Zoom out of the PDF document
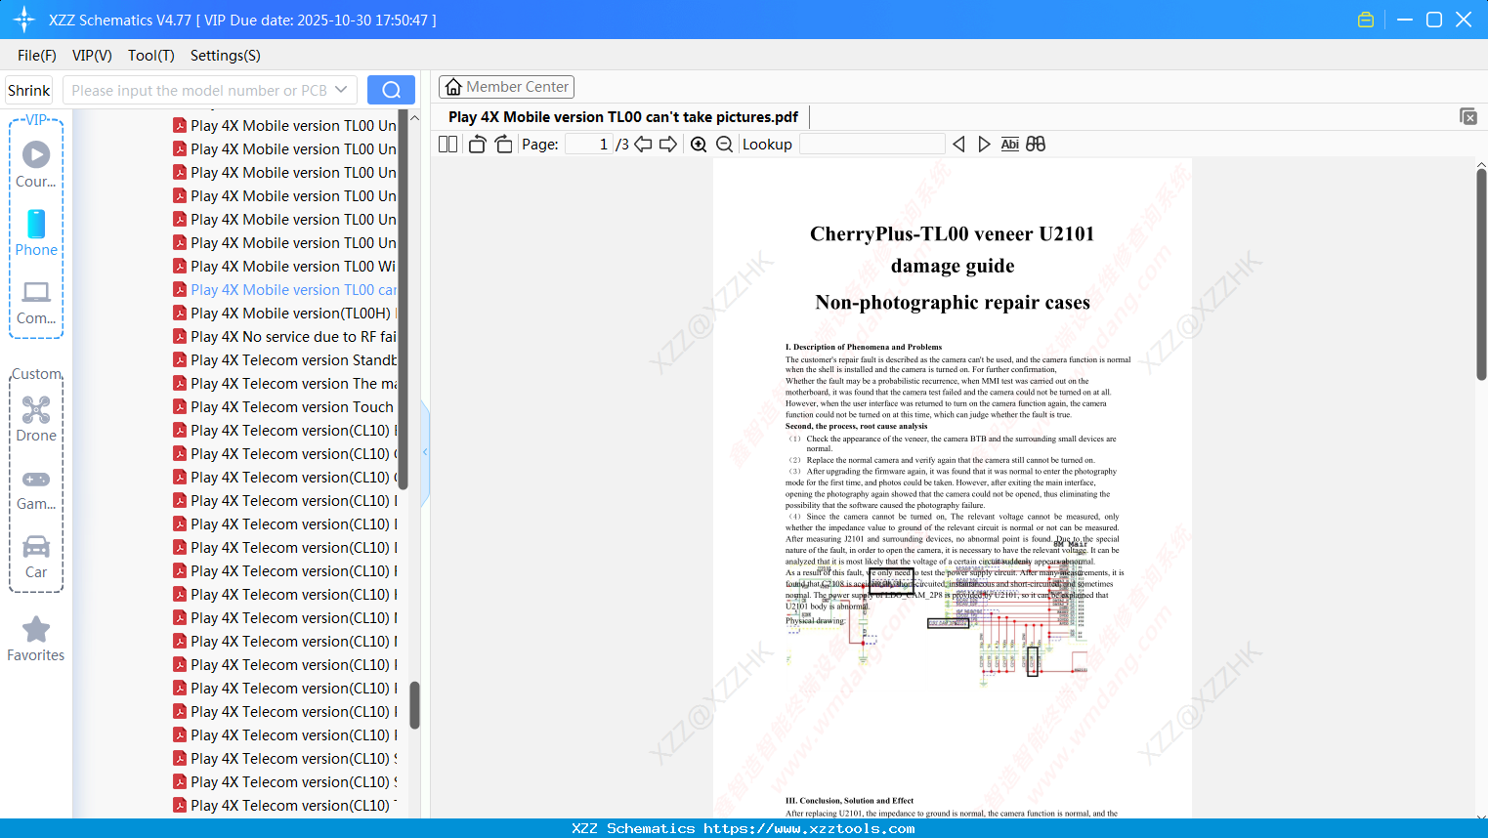The image size is (1488, 838). tap(724, 145)
